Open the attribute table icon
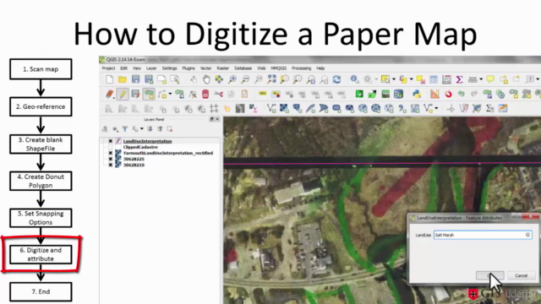 pyautogui.click(x=434, y=79)
